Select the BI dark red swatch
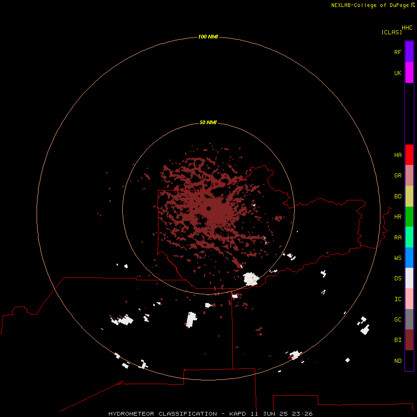417x417 pixels. [x=409, y=340]
